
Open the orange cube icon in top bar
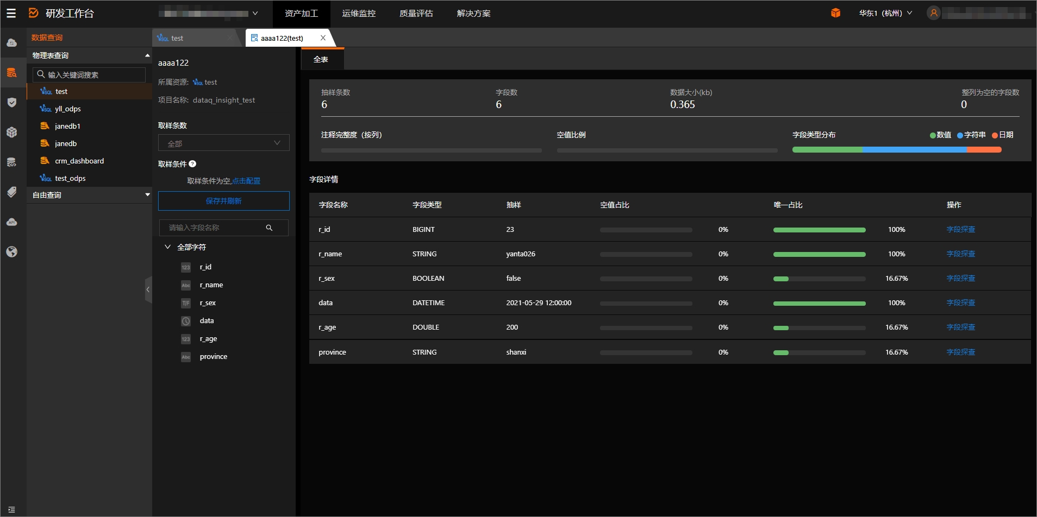pyautogui.click(x=836, y=13)
